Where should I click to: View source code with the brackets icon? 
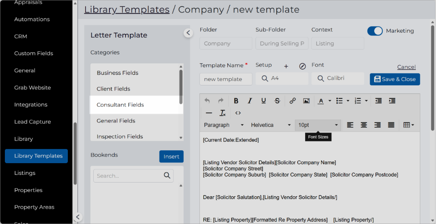pos(238,113)
